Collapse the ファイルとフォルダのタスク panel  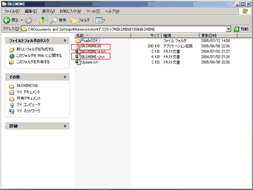(x=65, y=40)
